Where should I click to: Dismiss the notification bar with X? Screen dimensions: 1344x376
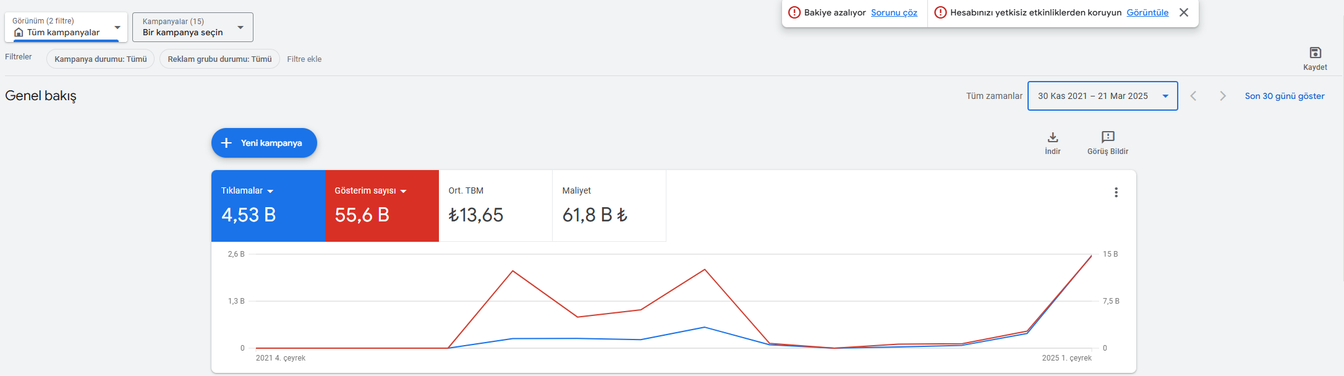(x=1183, y=12)
